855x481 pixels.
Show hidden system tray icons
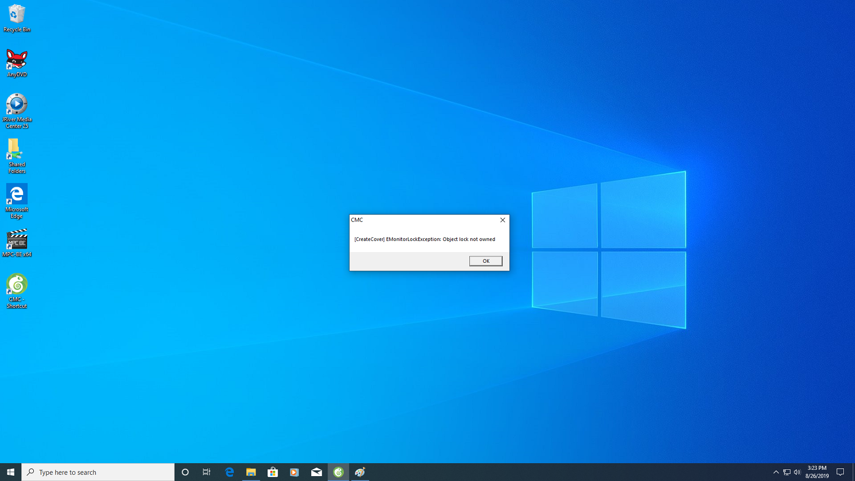[x=776, y=472]
